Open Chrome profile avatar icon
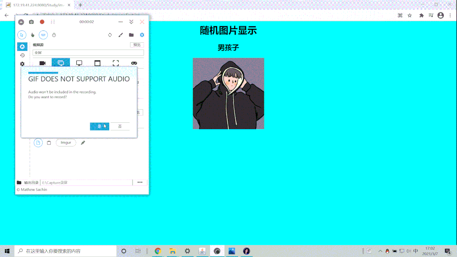This screenshot has width=457, height=257. (x=440, y=15)
